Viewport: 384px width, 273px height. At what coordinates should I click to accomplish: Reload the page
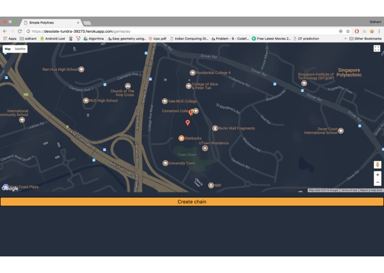point(19,31)
